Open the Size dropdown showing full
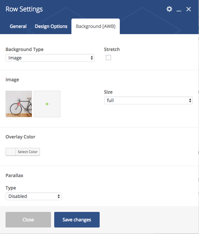Viewport: 199px width, 234px height. click(148, 100)
